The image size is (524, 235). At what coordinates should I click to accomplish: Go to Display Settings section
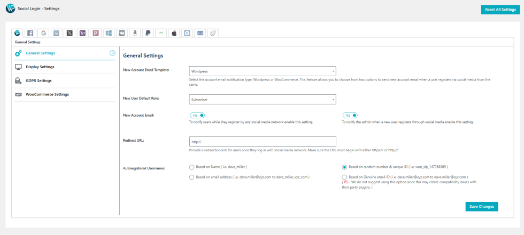(x=40, y=67)
